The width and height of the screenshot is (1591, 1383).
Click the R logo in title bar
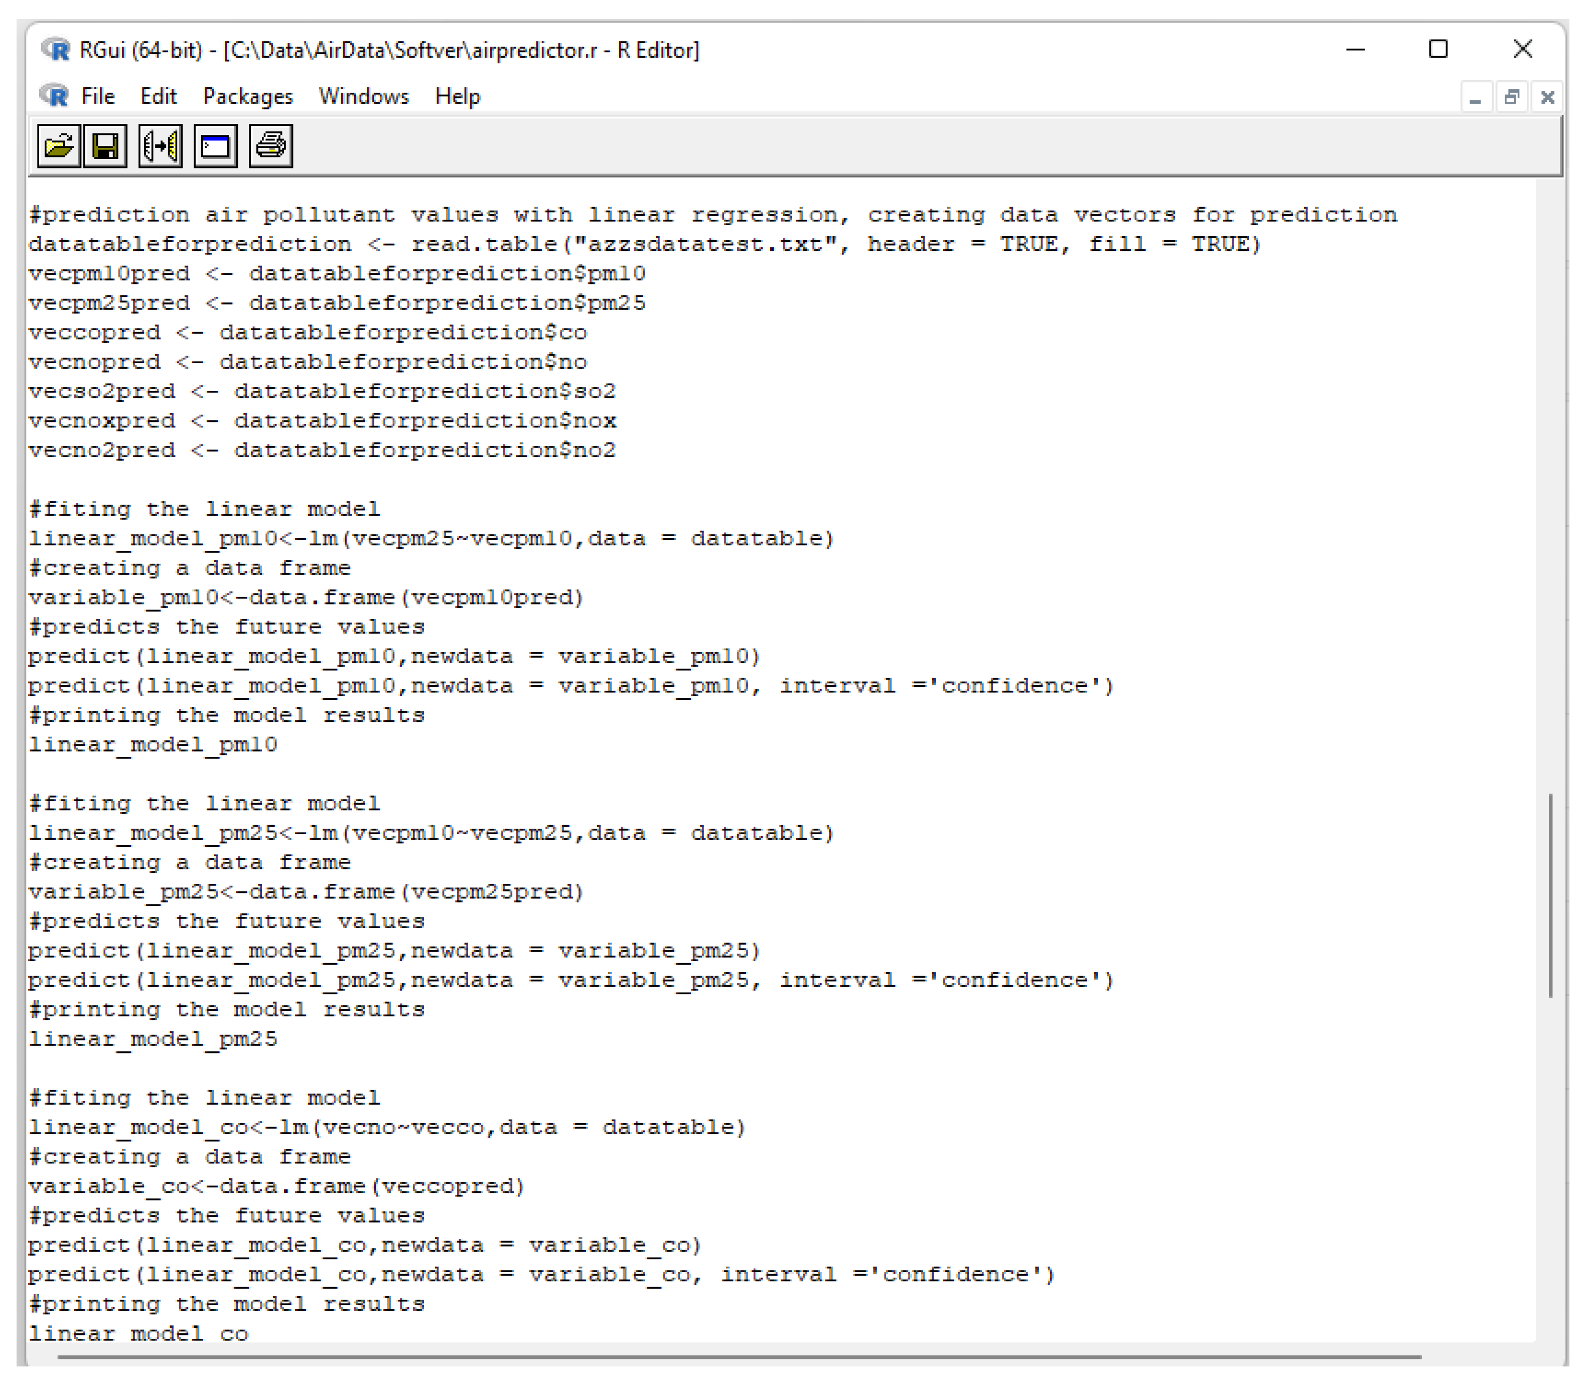(x=56, y=49)
